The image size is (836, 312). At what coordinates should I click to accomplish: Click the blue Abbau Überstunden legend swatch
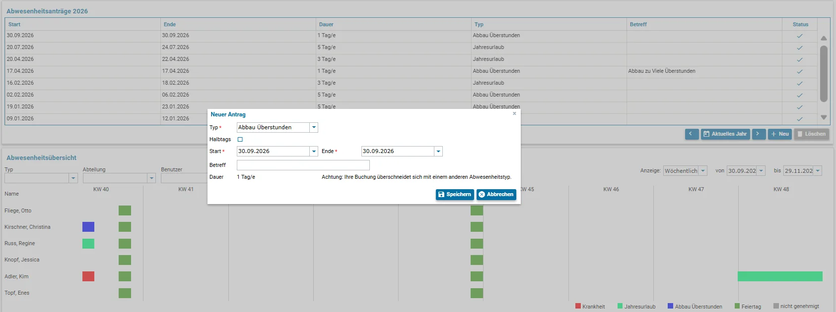tap(670, 306)
